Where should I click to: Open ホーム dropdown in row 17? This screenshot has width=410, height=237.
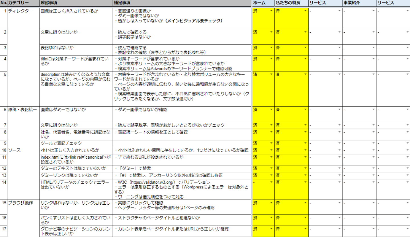(271, 229)
